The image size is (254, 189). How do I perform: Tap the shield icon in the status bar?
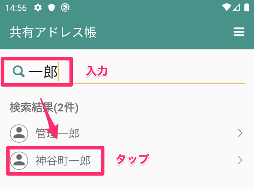(51, 8)
